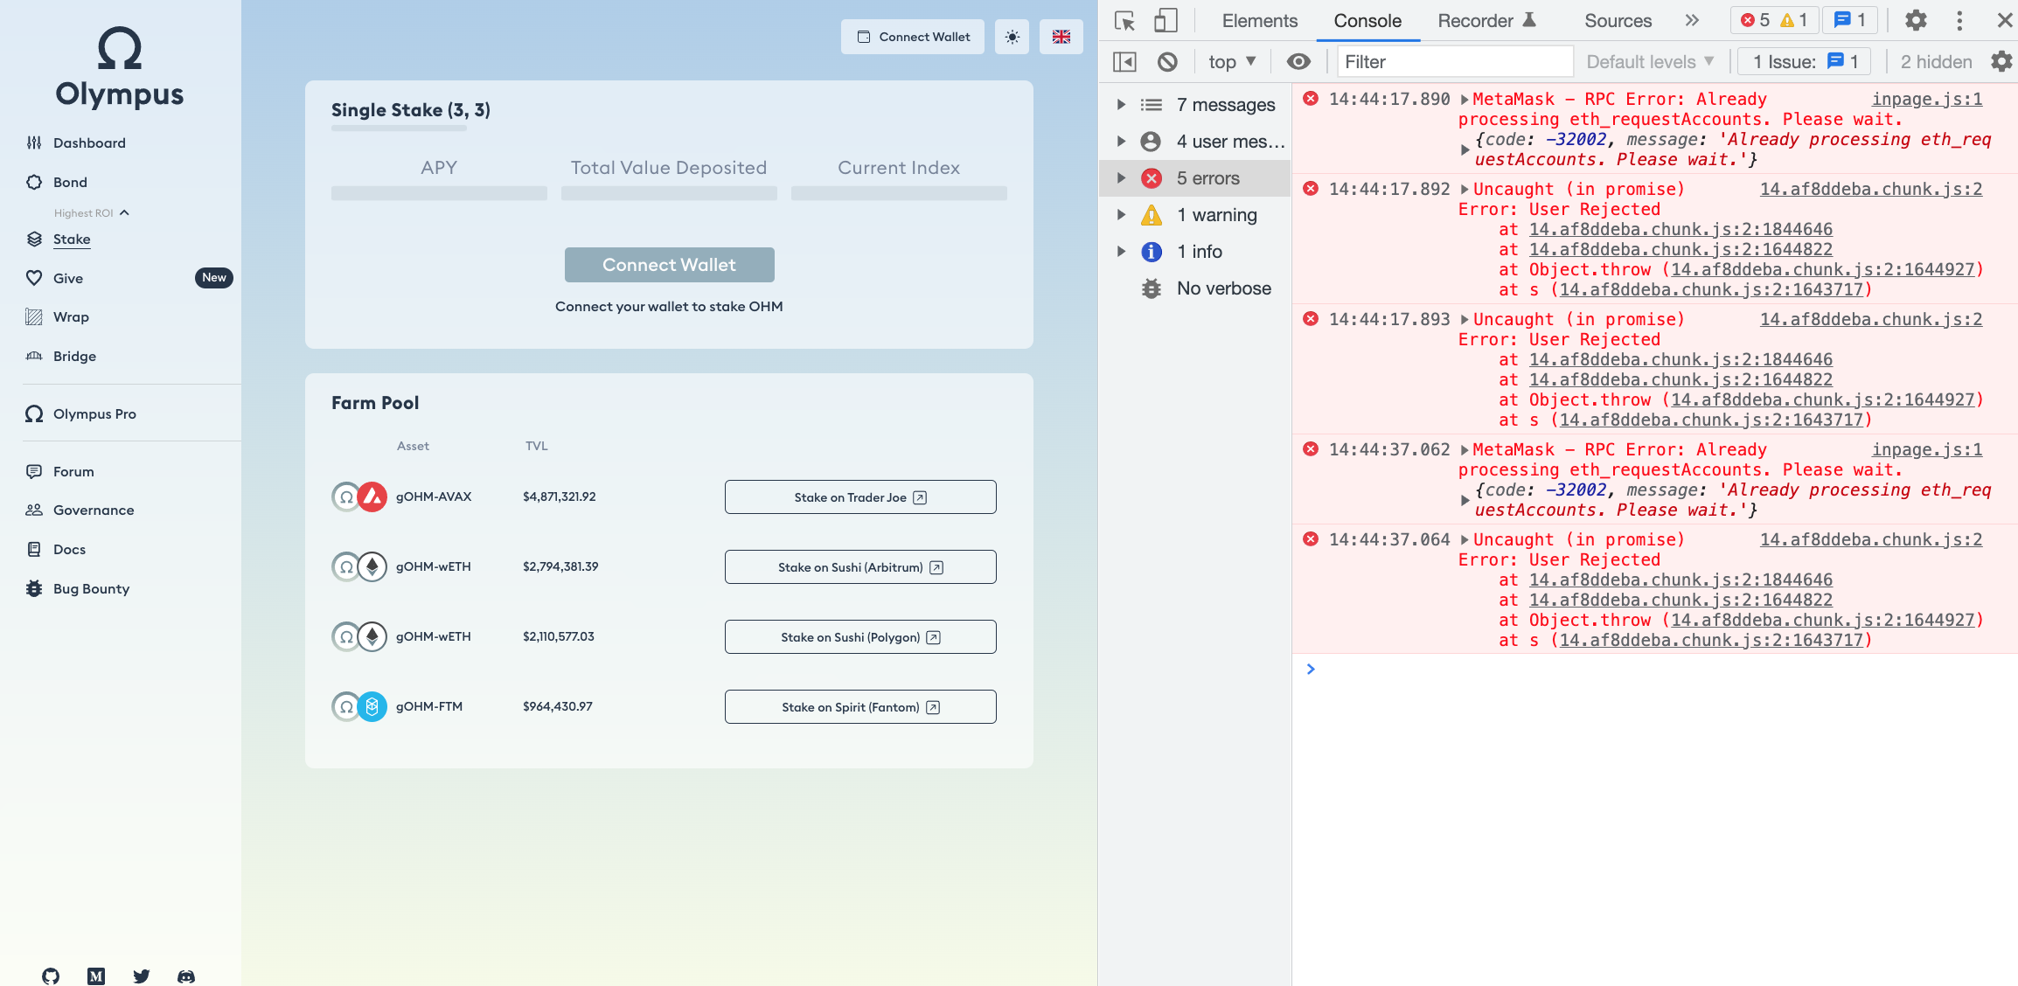The height and width of the screenshot is (986, 2018).
Task: Toggle the device toolbar in DevTools
Action: [x=1166, y=20]
